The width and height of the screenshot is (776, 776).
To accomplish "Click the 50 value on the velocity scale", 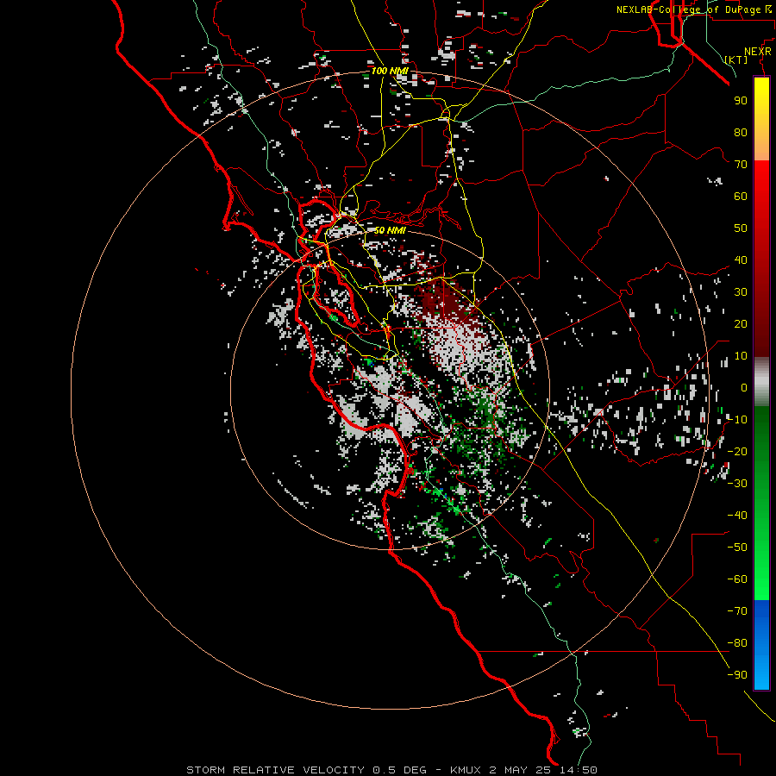I will coord(741,228).
